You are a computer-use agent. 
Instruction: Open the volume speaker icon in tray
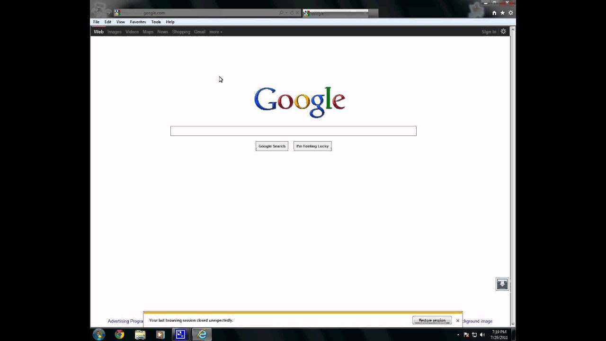coord(482,335)
